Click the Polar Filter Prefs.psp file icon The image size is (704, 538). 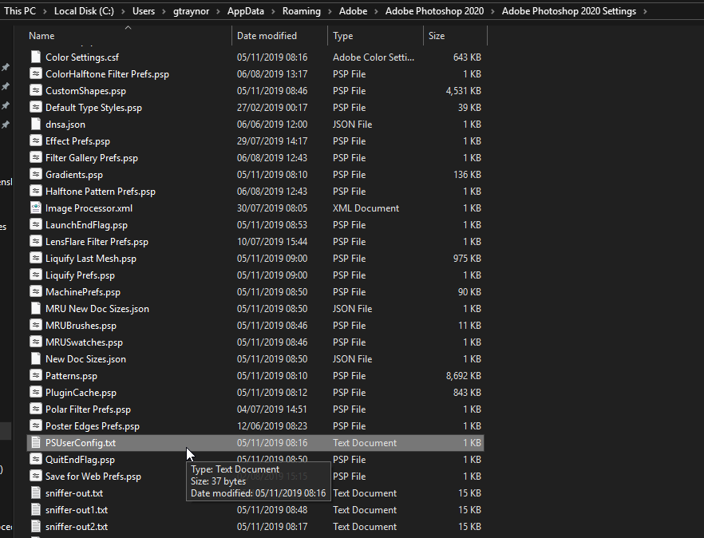(35, 409)
